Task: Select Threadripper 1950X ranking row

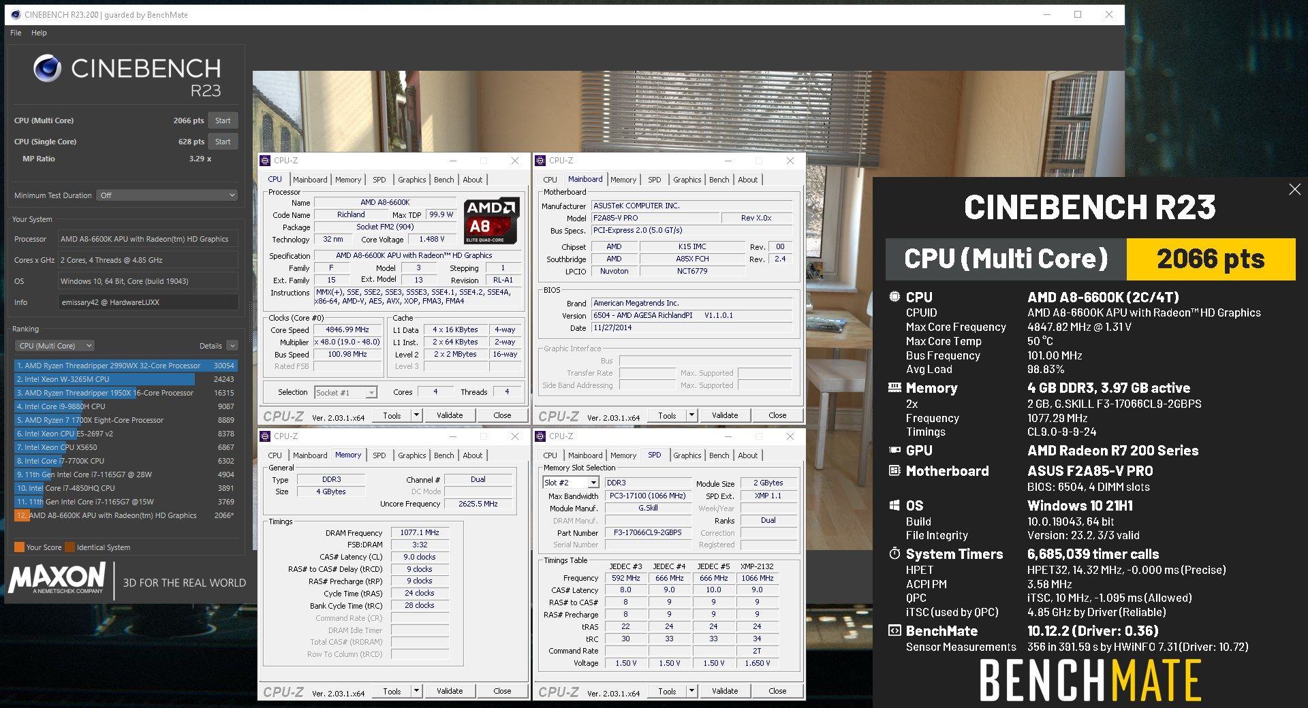Action: click(x=125, y=393)
